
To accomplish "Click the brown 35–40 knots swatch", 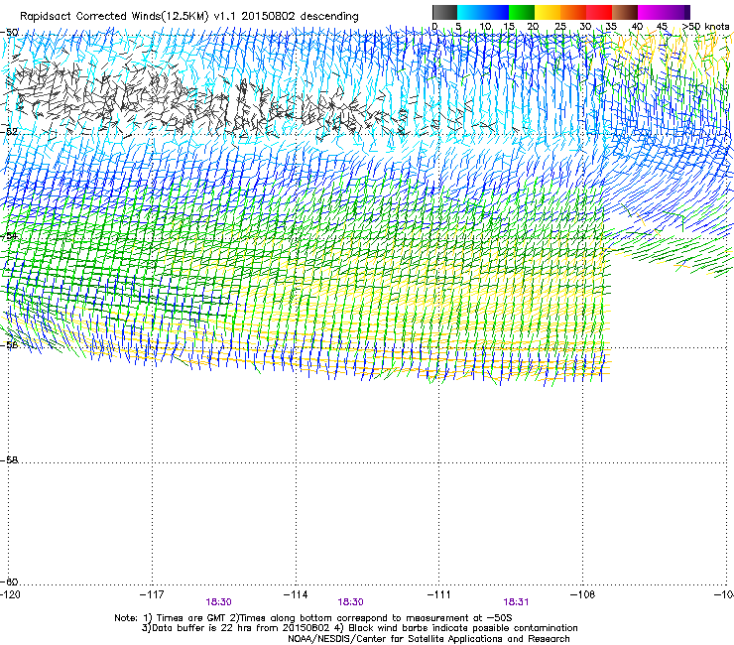I will tap(625, 12).
